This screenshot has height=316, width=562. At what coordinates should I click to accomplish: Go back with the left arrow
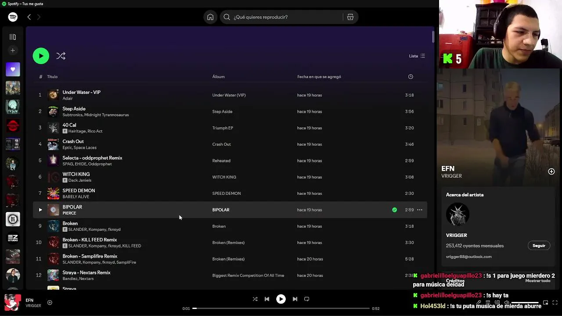29,17
